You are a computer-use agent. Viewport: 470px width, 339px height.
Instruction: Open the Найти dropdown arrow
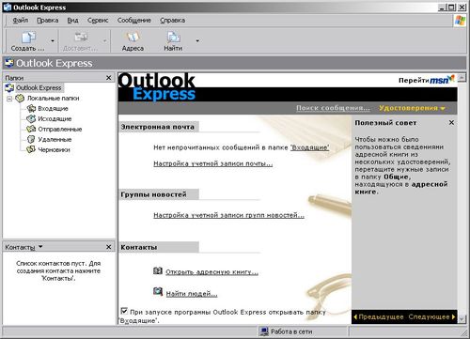click(197, 40)
